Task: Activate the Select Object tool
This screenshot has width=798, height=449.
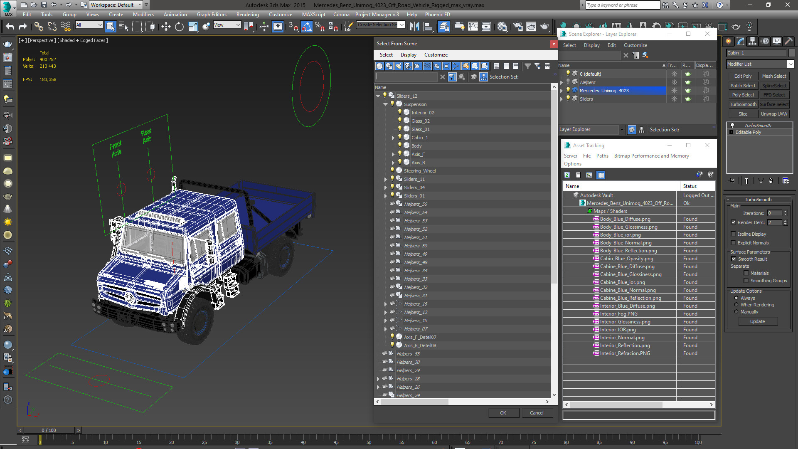Action: click(110, 27)
